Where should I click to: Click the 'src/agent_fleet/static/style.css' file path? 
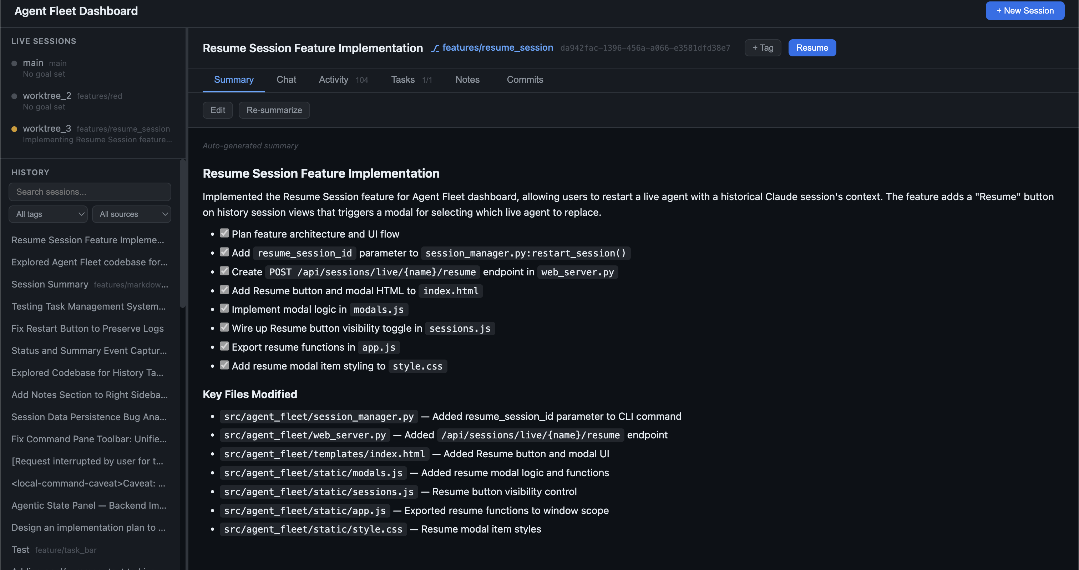point(313,529)
